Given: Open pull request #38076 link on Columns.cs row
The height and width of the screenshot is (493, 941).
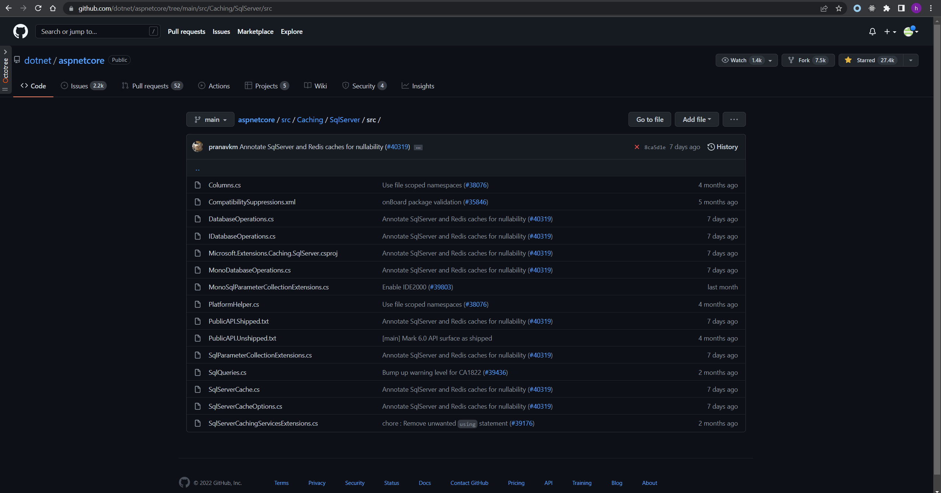Looking at the screenshot, I should [476, 185].
